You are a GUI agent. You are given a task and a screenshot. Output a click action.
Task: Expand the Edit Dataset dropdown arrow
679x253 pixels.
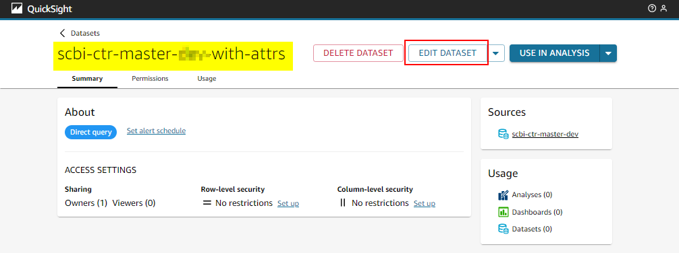click(x=496, y=53)
